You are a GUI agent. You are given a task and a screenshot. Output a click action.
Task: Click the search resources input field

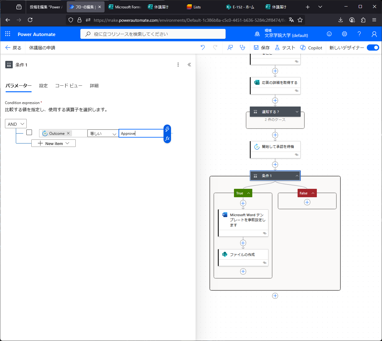click(x=153, y=34)
